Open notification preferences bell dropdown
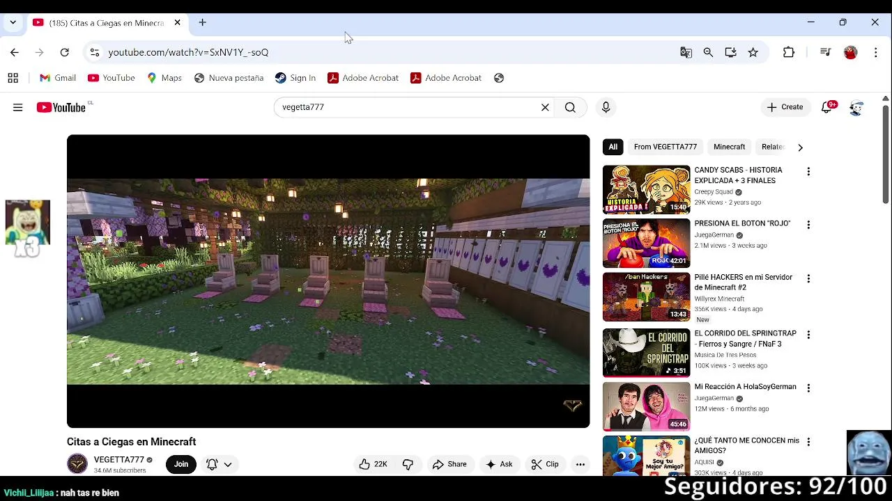The image size is (892, 501). tap(219, 464)
